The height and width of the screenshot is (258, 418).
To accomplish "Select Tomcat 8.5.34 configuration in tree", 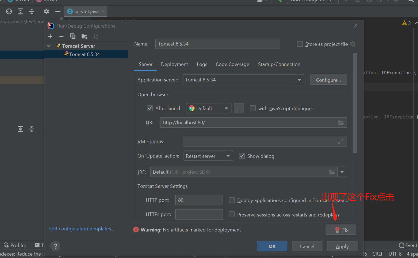I will tap(86, 54).
